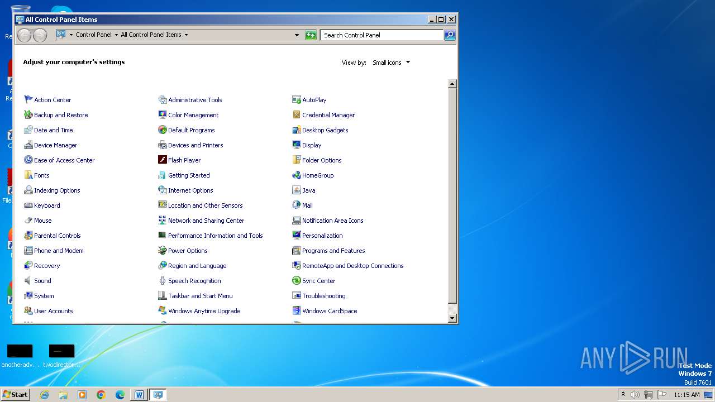Open the Devices and Printers icon
This screenshot has width=715, height=402.
[x=163, y=145]
